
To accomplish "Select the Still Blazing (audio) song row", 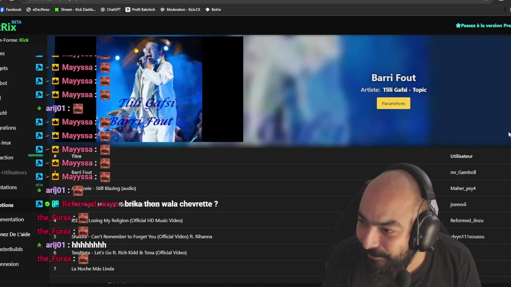I will tap(279, 188).
